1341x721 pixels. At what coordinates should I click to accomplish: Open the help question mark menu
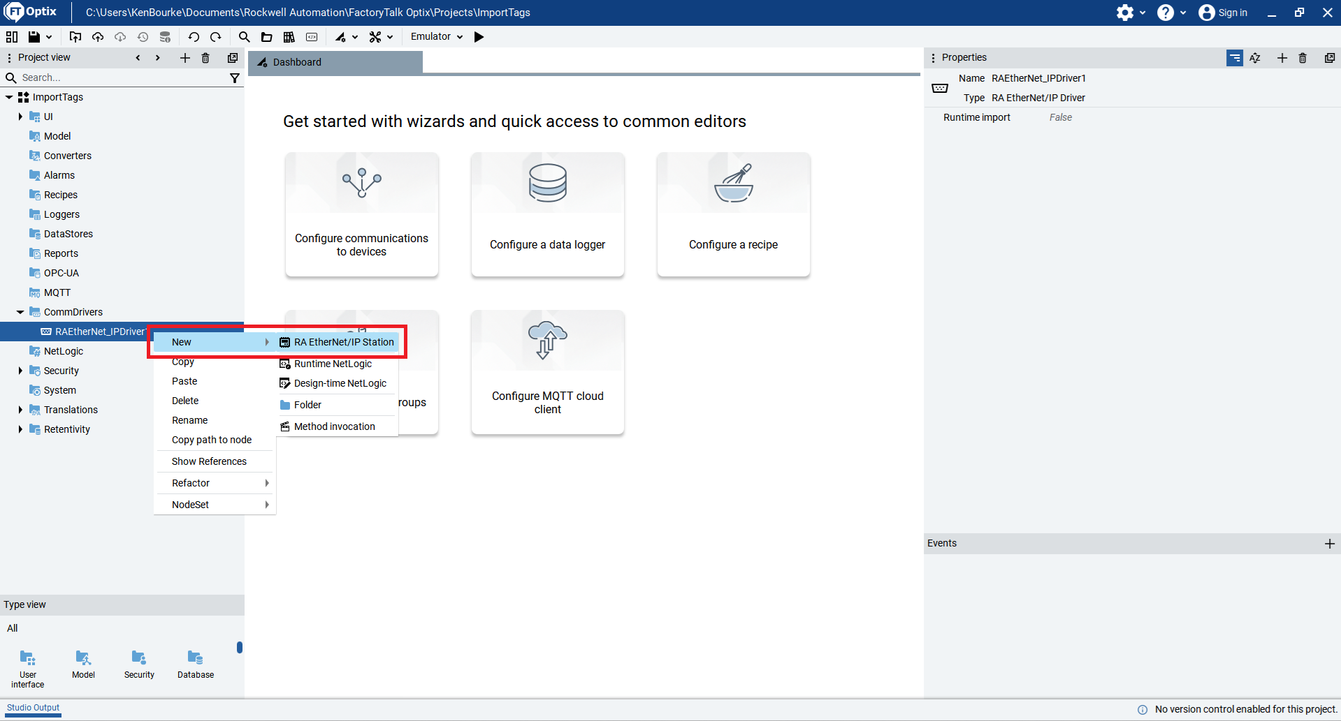[1171, 13]
